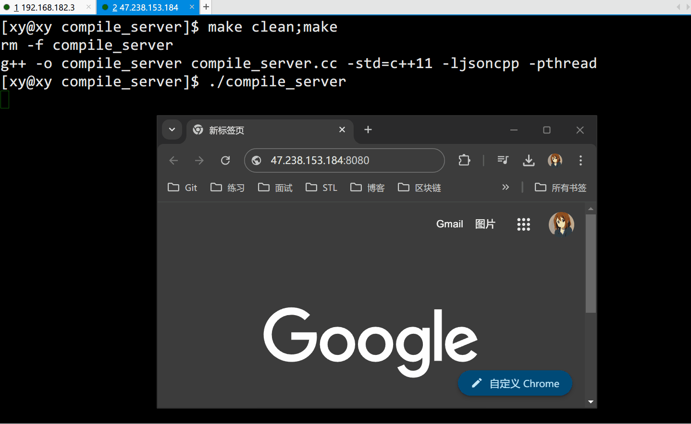The width and height of the screenshot is (691, 424).
Task: Open the three-dot Chrome menu
Action: (580, 160)
